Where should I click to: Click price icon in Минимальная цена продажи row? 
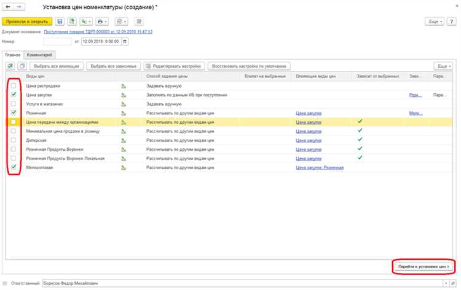[x=124, y=131]
